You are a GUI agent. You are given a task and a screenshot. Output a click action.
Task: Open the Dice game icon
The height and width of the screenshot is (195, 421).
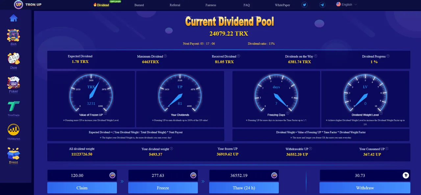pyautogui.click(x=13, y=59)
